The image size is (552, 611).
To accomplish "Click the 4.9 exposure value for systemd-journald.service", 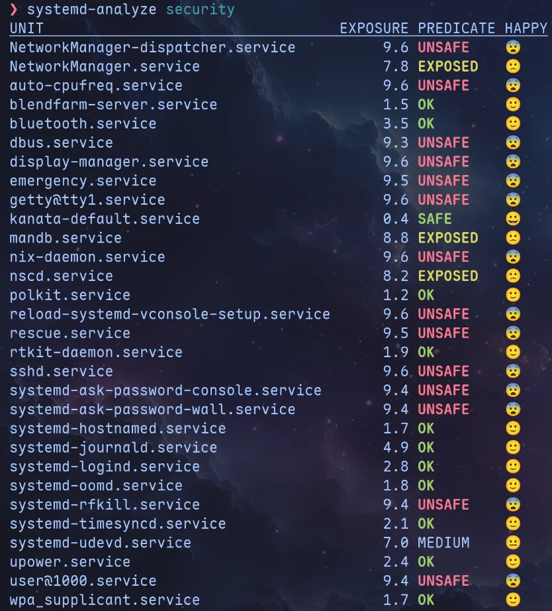I will pos(396,448).
